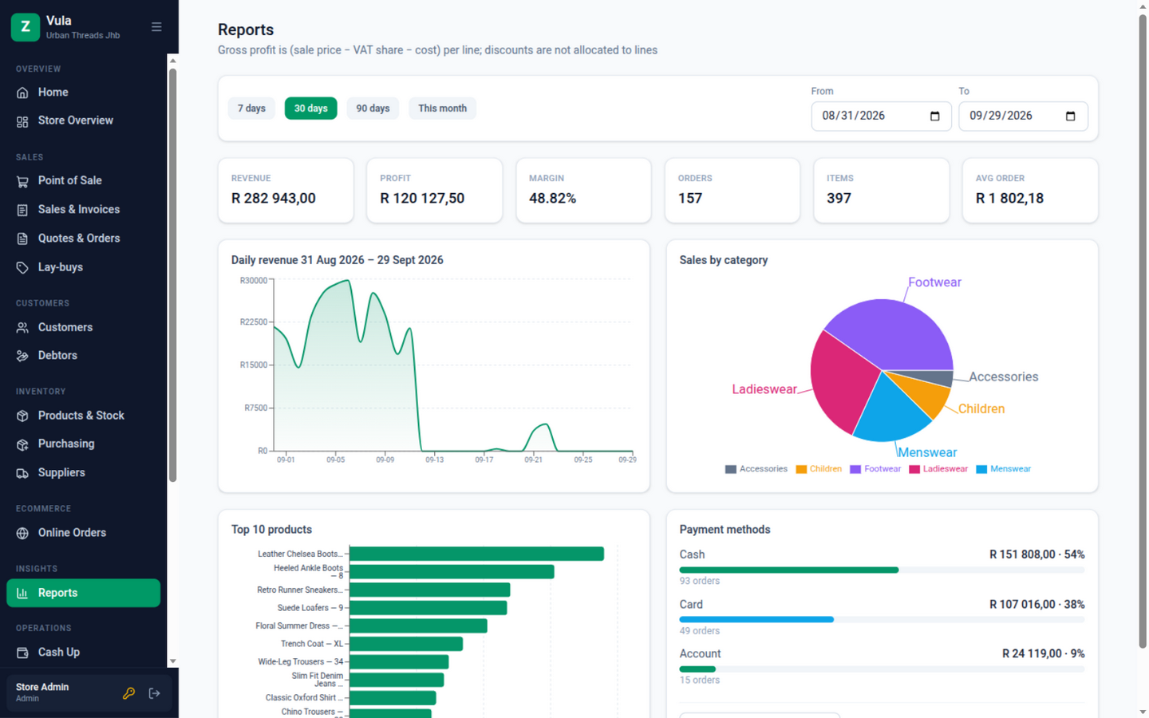Click the To date field 09/29/2026
The height and width of the screenshot is (718, 1149).
tap(1023, 116)
